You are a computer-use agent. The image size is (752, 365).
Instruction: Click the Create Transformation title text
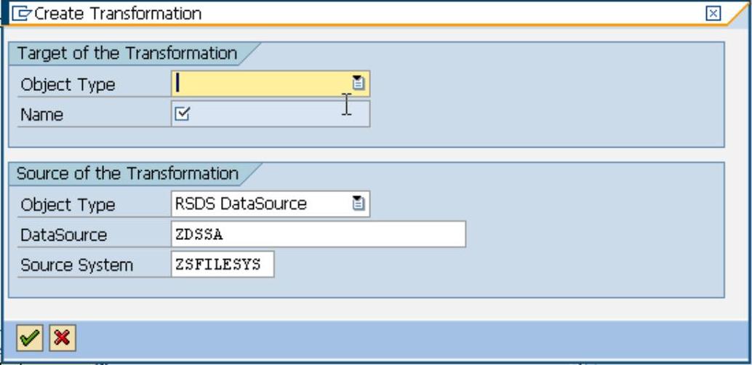coord(119,14)
